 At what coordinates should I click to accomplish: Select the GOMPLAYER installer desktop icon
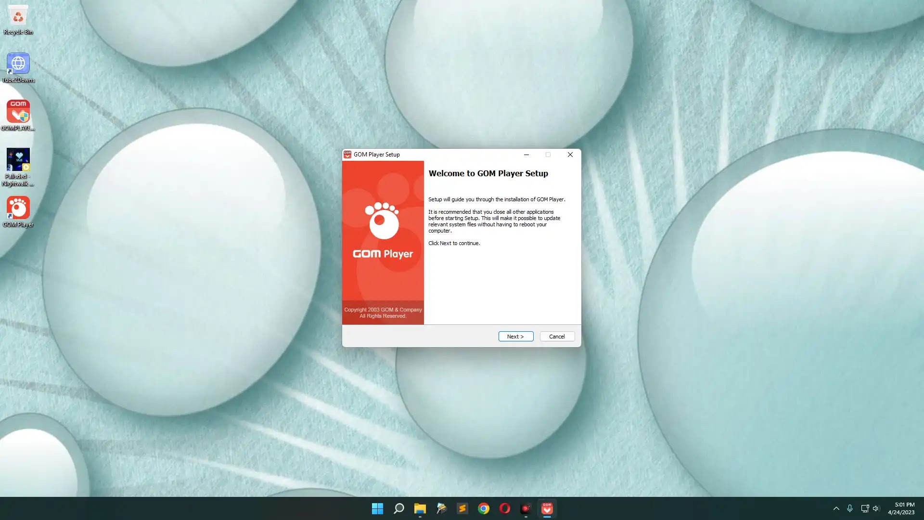click(x=18, y=116)
